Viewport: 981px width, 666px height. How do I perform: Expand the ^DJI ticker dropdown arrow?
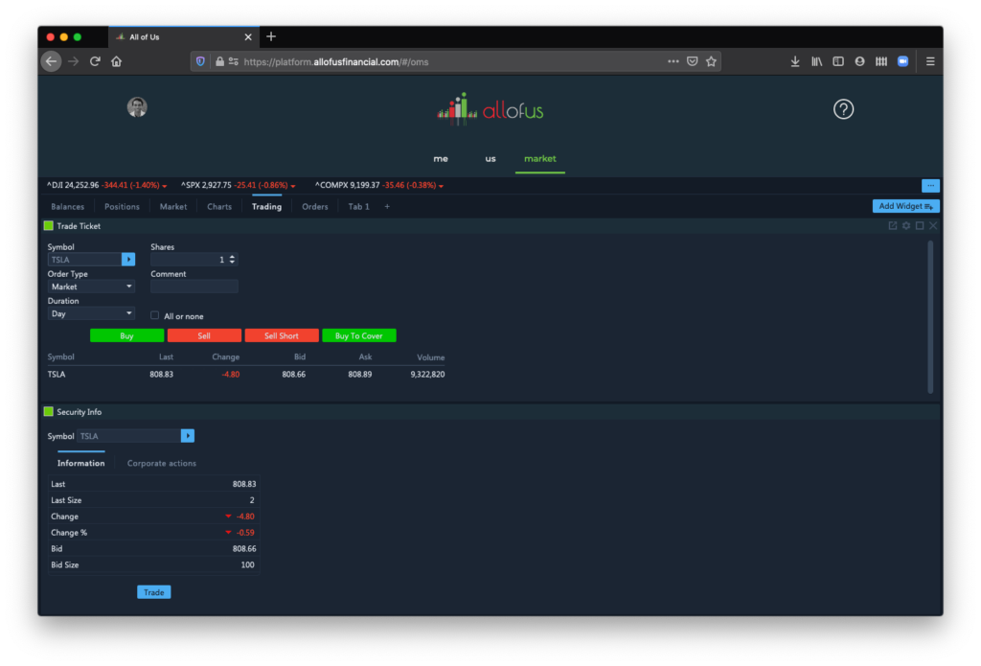[165, 186]
